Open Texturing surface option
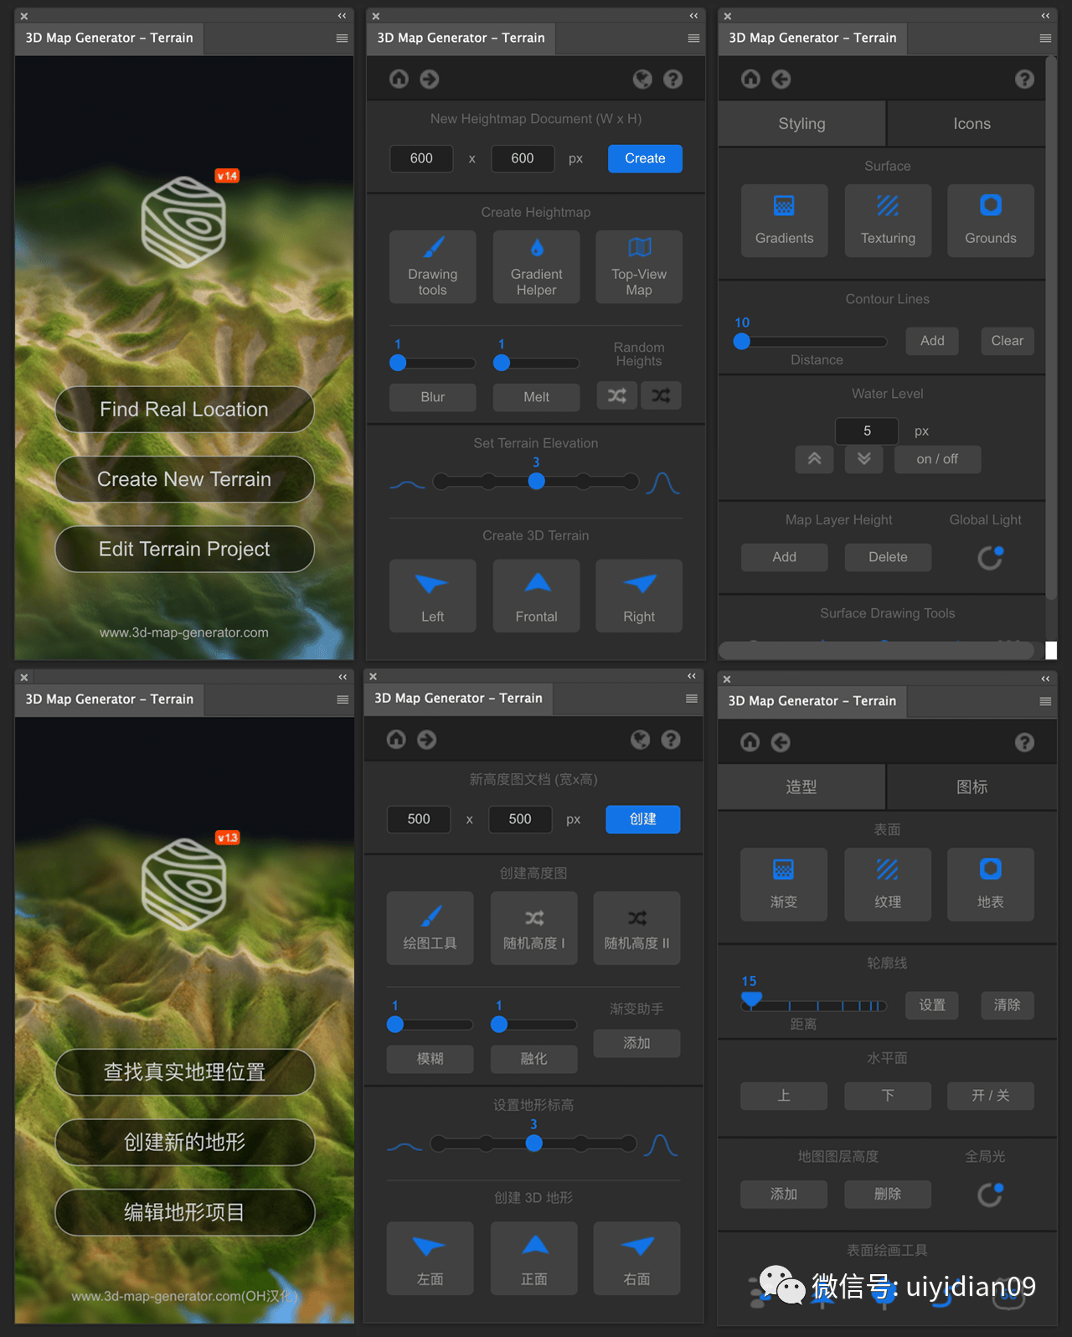This screenshot has width=1072, height=1337. [889, 220]
